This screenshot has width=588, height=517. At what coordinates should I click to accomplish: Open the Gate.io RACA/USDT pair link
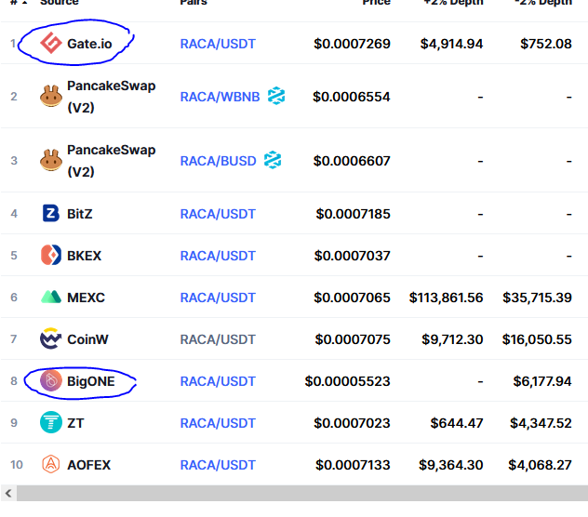(218, 44)
